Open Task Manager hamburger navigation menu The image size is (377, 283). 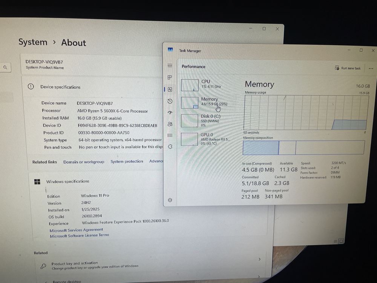[x=170, y=65]
